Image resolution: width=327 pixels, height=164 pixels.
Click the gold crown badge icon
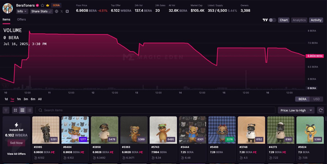[x=47, y=5]
